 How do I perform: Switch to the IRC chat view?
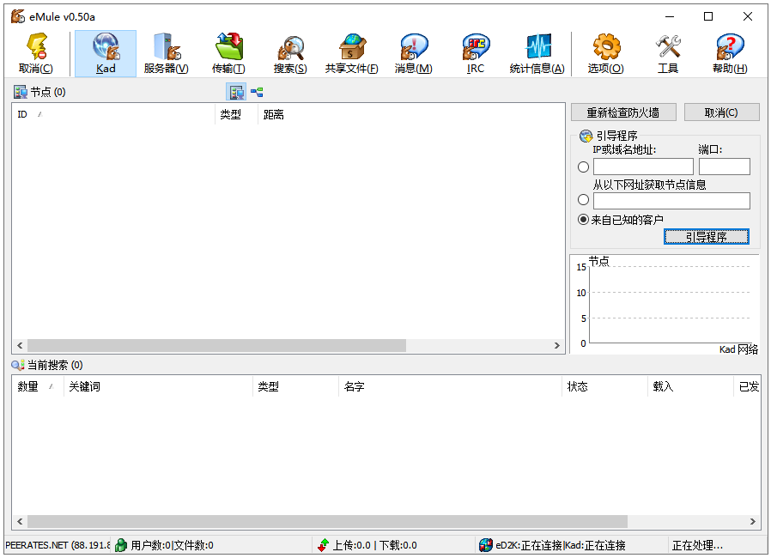pos(475,52)
